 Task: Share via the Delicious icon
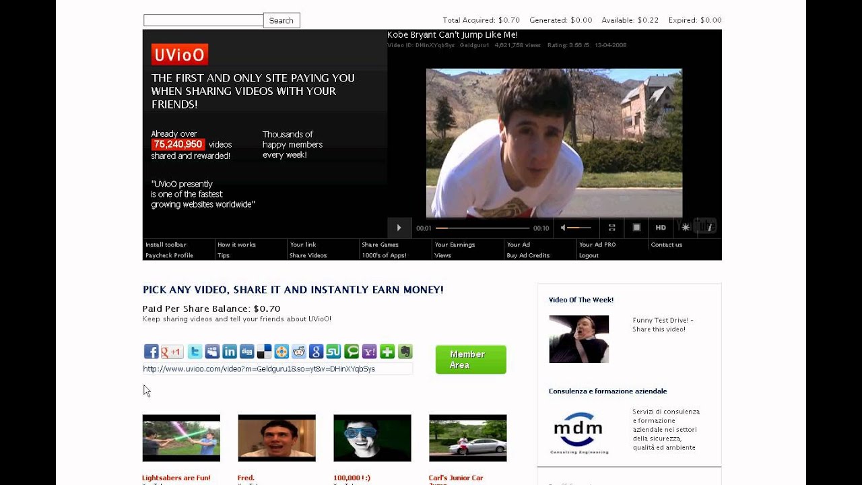click(265, 352)
